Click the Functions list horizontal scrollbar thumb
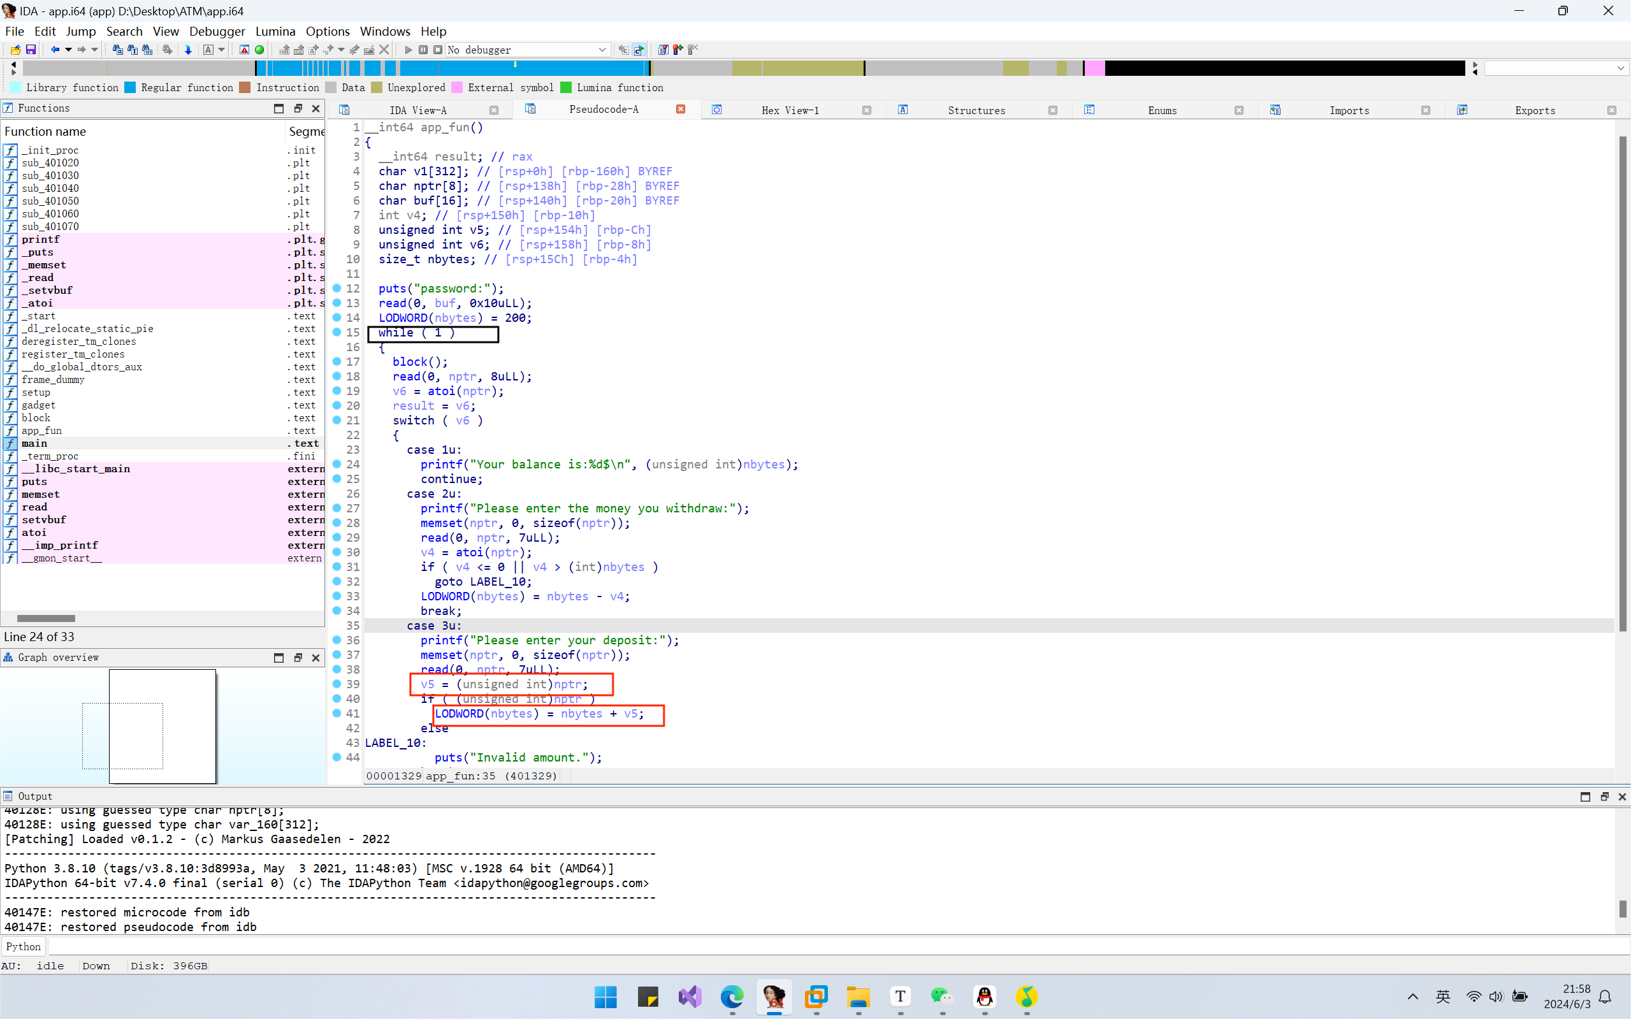 (x=46, y=618)
